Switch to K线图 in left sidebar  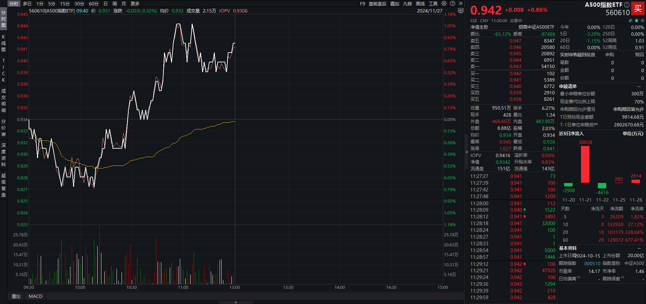click(x=3, y=43)
